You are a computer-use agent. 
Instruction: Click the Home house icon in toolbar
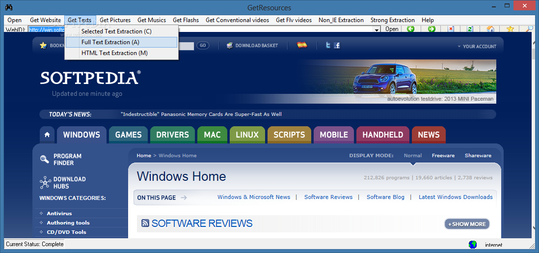[x=491, y=29]
